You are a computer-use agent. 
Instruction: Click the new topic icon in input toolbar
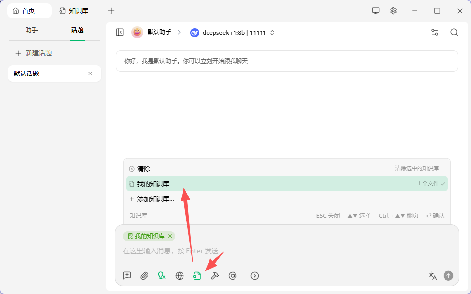(127, 276)
